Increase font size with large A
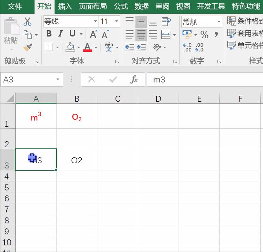The height and width of the screenshot is (252, 263). [93, 34]
